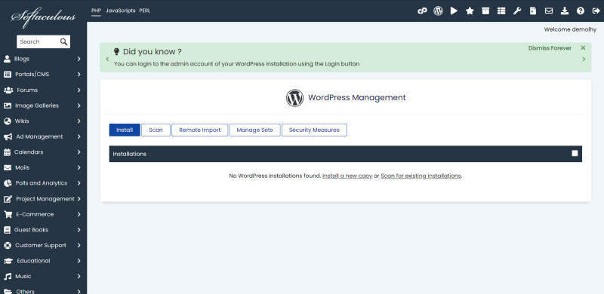Open the Others category
The image size is (604, 294).
point(25,291)
